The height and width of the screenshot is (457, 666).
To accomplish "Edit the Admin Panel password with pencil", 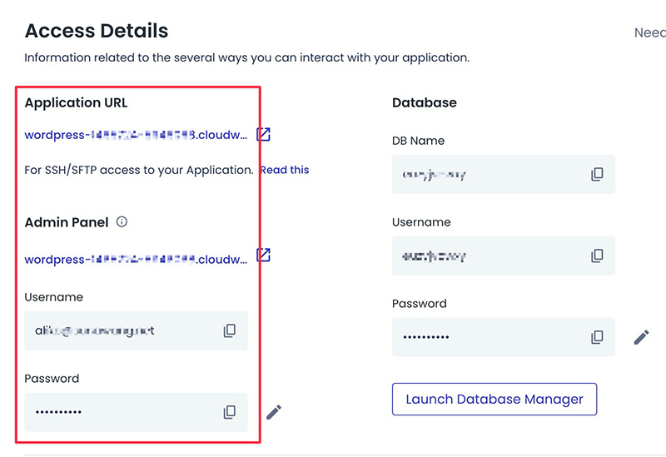I will click(x=274, y=412).
